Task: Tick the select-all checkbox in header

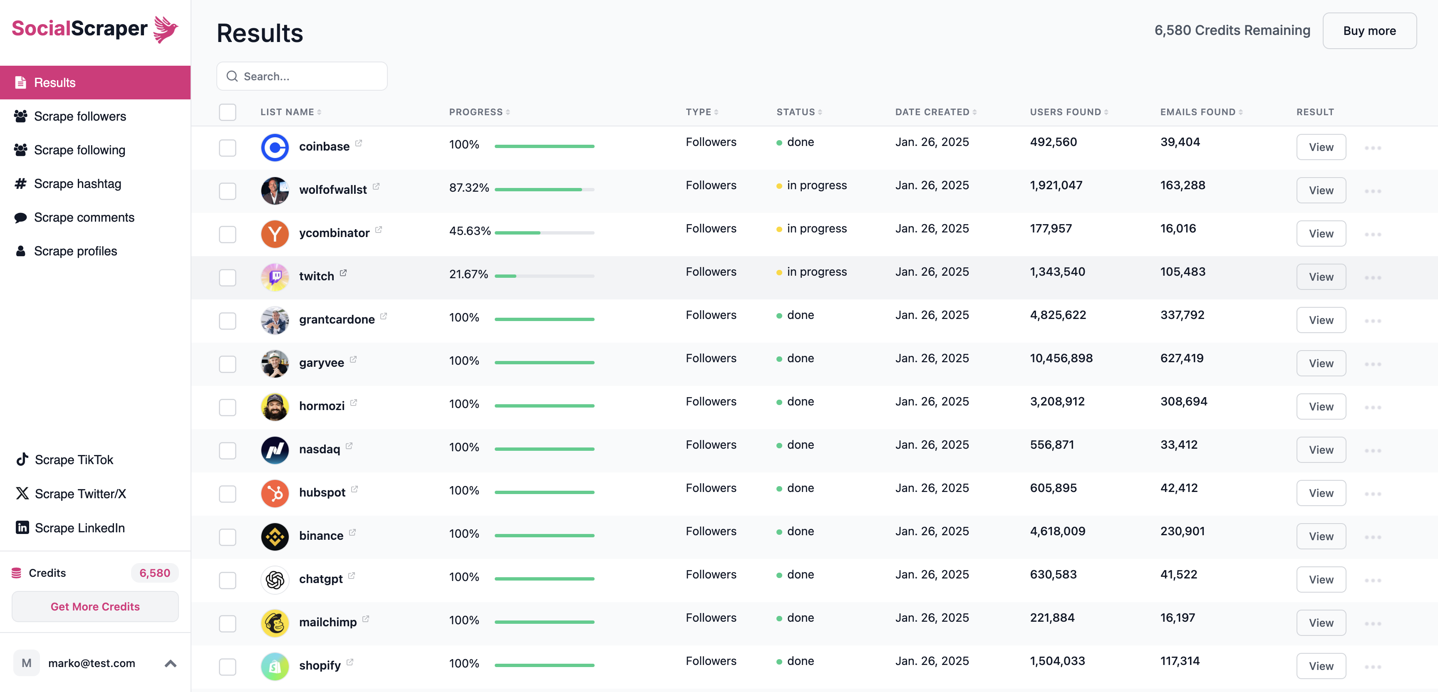Action: (x=227, y=112)
